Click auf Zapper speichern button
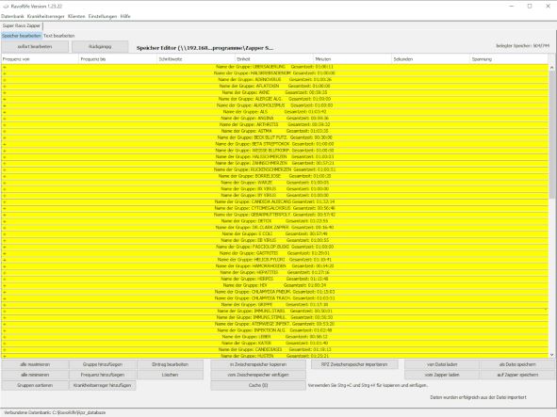The height and width of the screenshot is (417, 557). 517,375
